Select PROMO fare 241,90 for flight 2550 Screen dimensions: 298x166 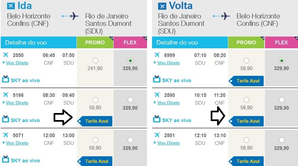(95, 61)
